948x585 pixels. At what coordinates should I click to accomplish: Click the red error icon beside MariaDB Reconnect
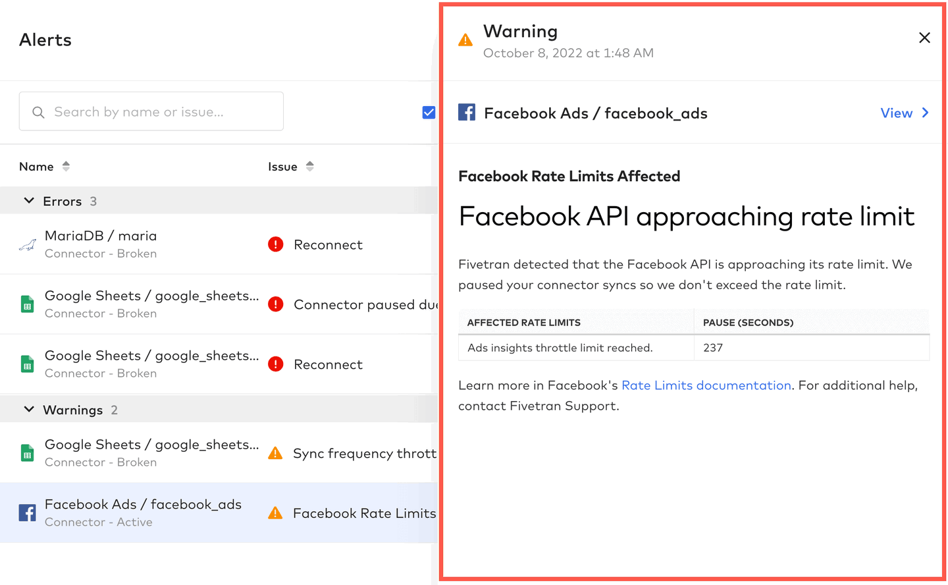coord(276,244)
